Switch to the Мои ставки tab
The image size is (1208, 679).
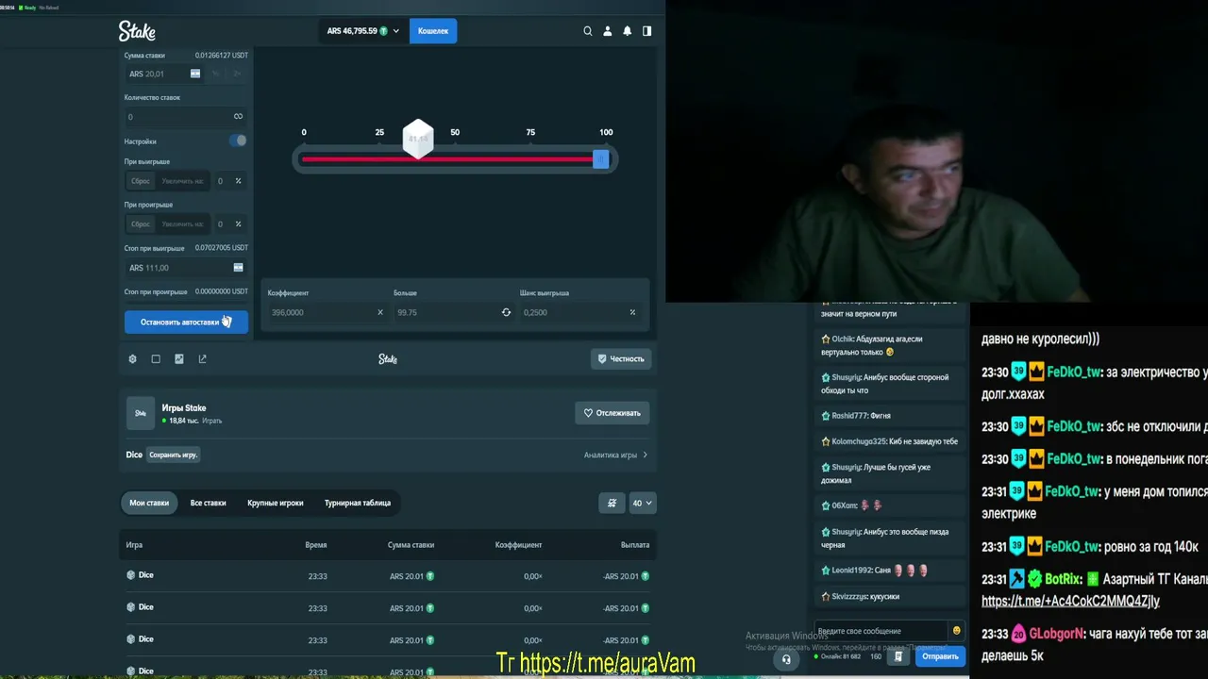149,503
